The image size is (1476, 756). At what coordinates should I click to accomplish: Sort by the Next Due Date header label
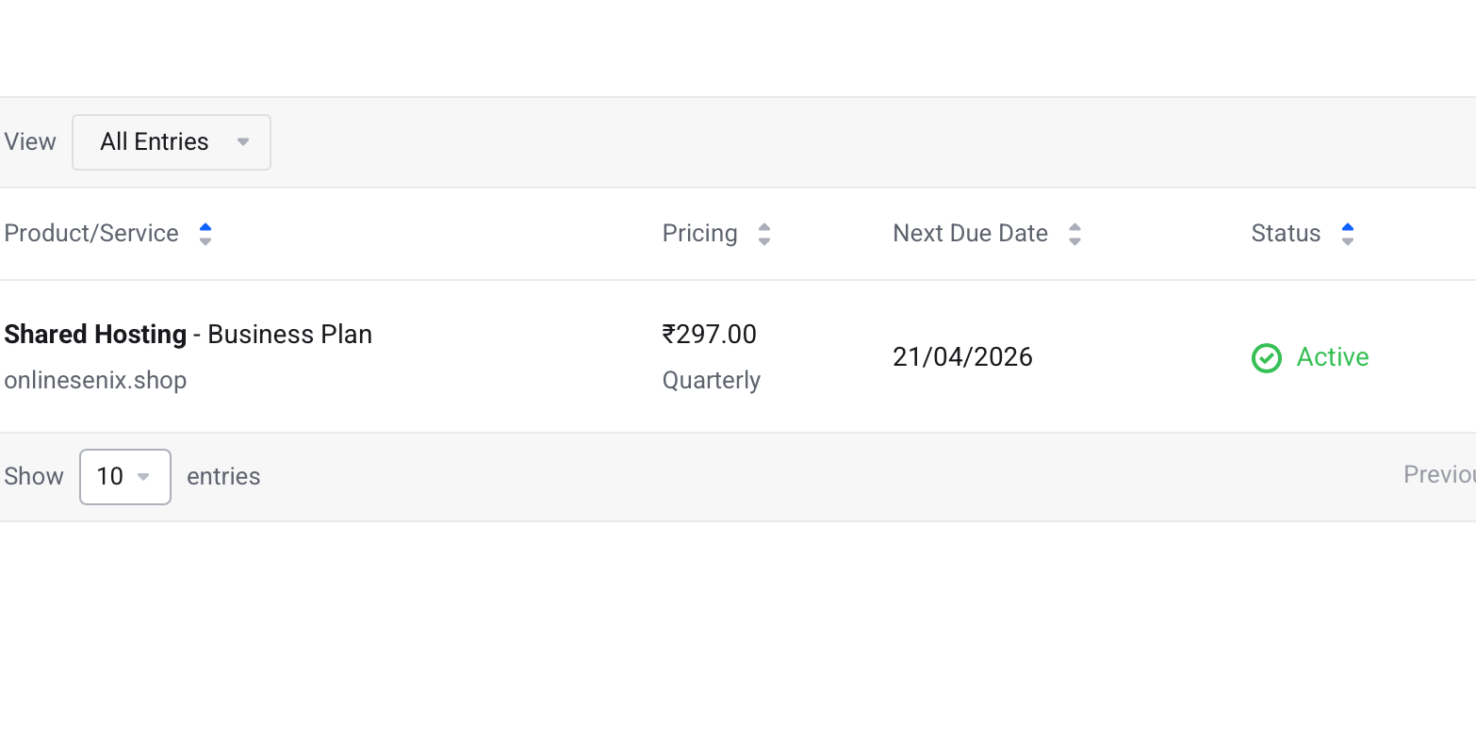click(970, 234)
